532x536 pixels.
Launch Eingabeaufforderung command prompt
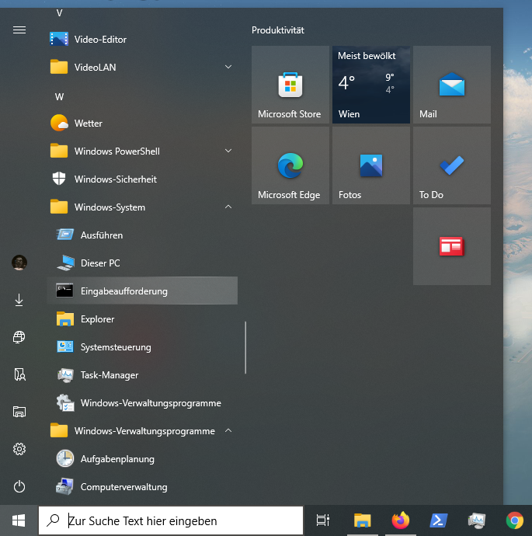coord(142,291)
